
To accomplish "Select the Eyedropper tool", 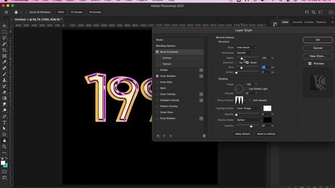I will [4, 62].
